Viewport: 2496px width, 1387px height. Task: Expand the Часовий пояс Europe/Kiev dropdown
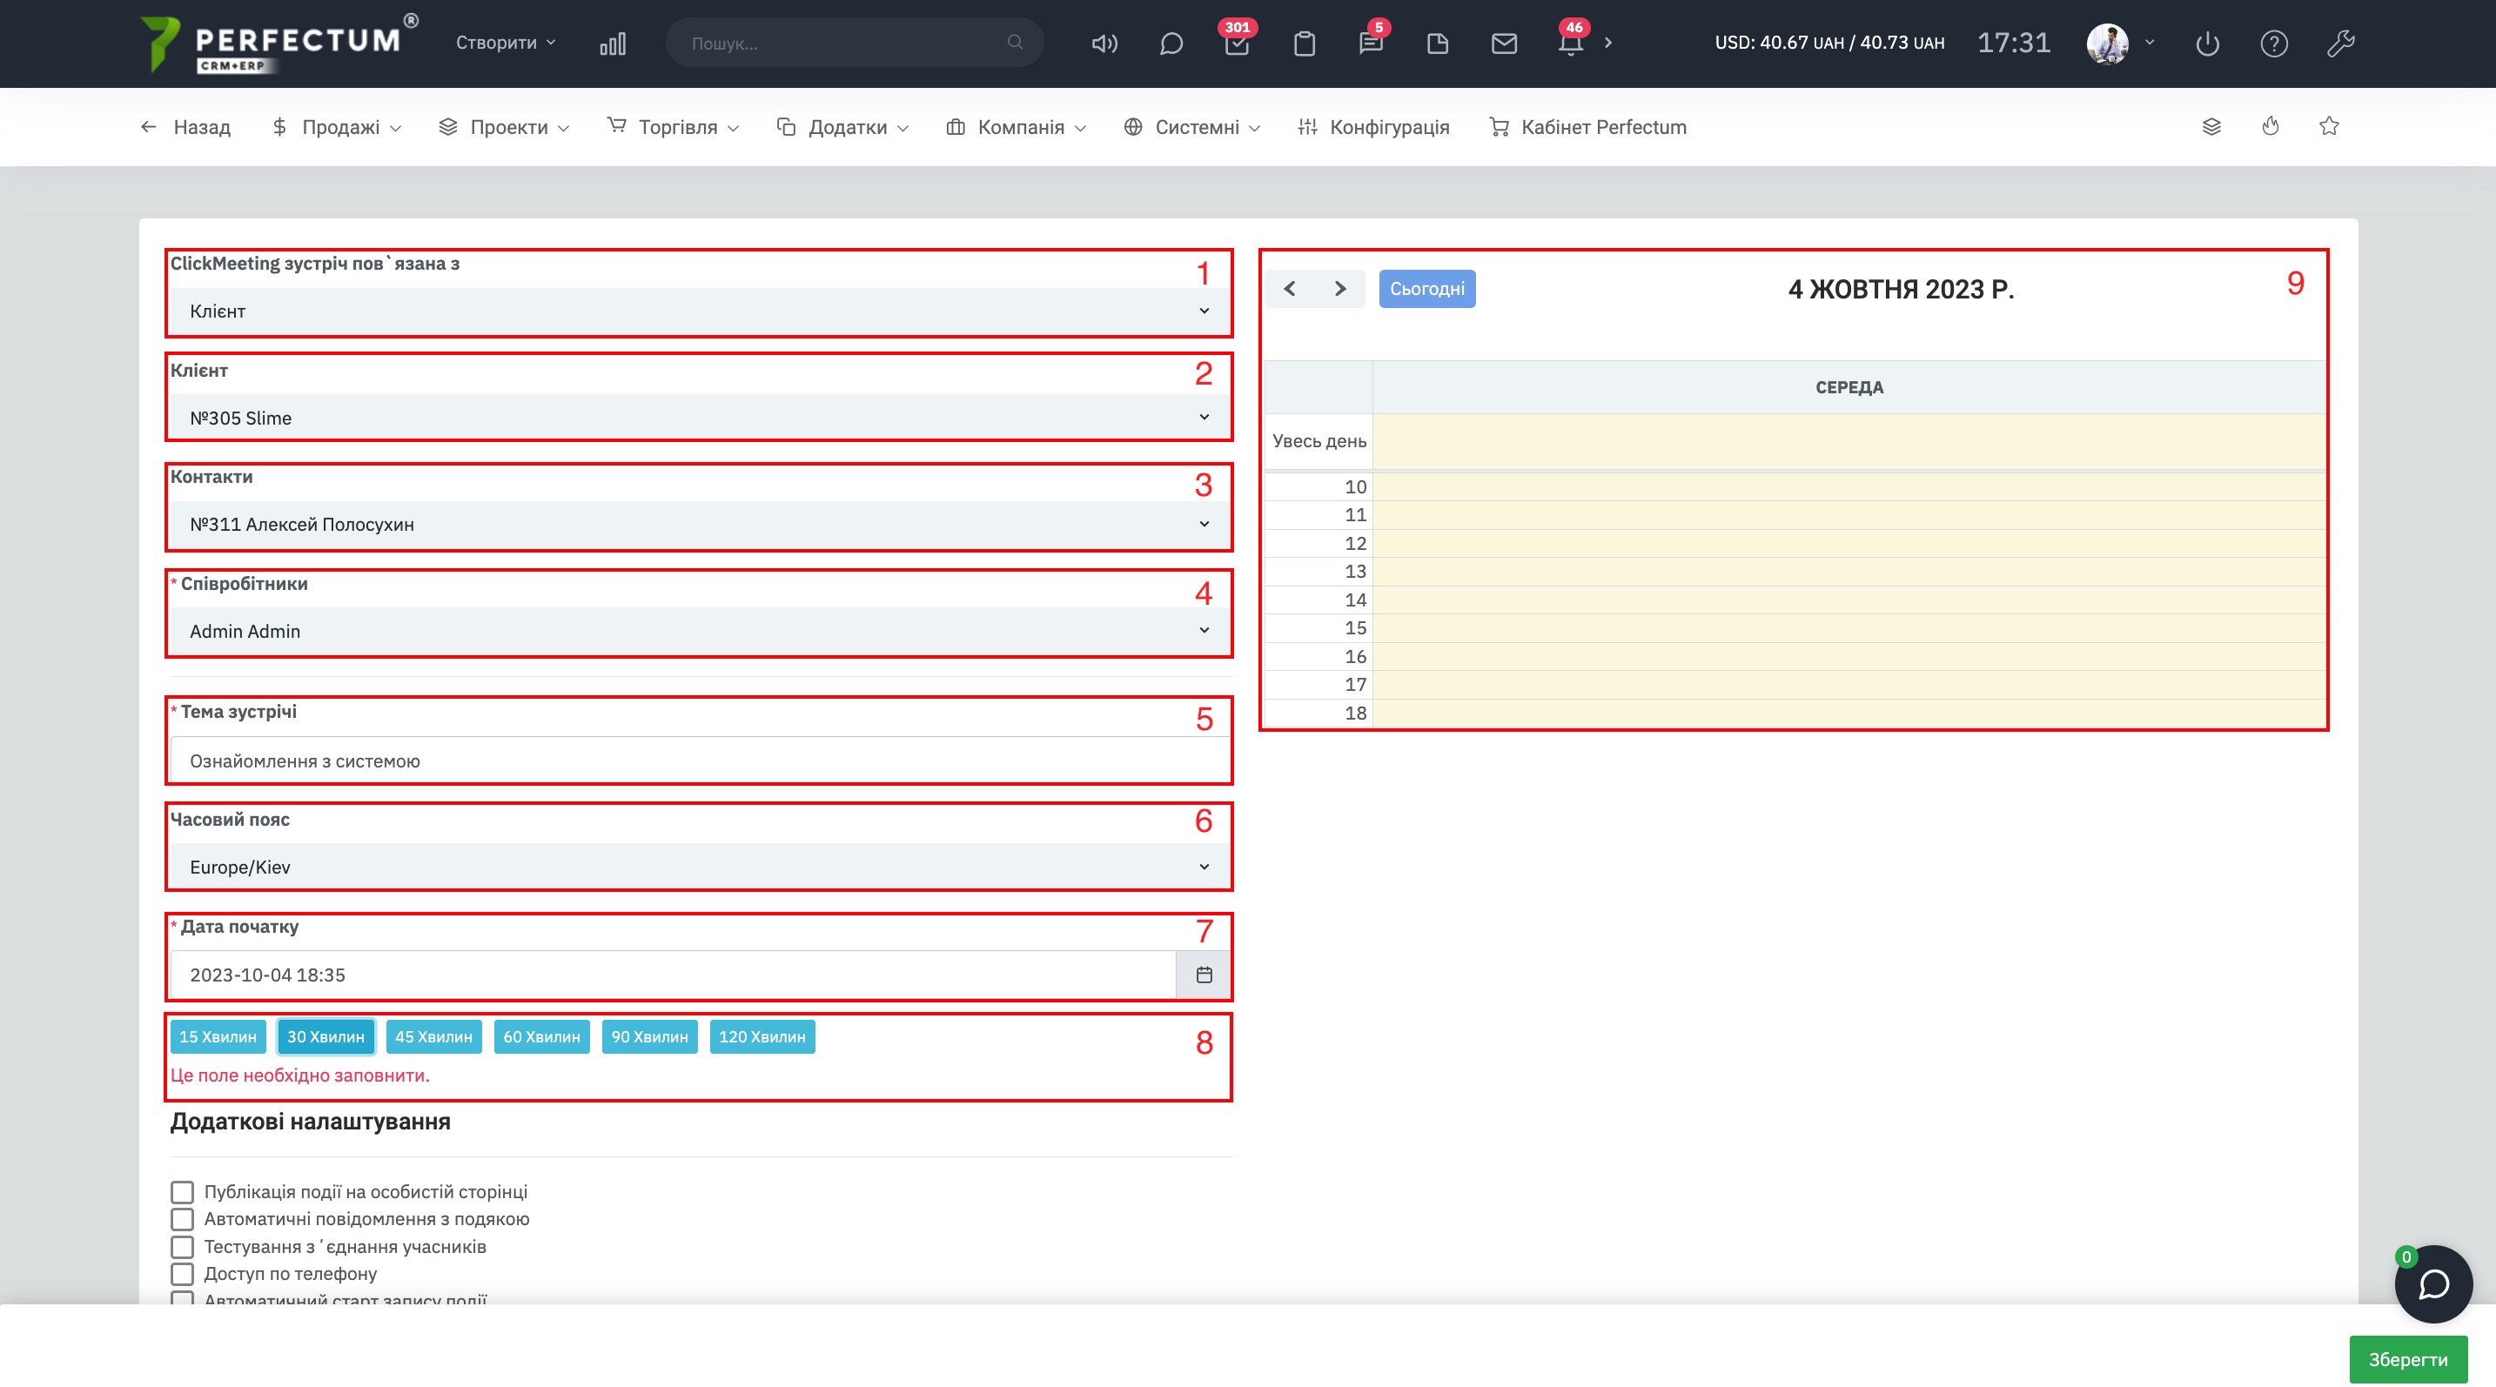[698, 867]
